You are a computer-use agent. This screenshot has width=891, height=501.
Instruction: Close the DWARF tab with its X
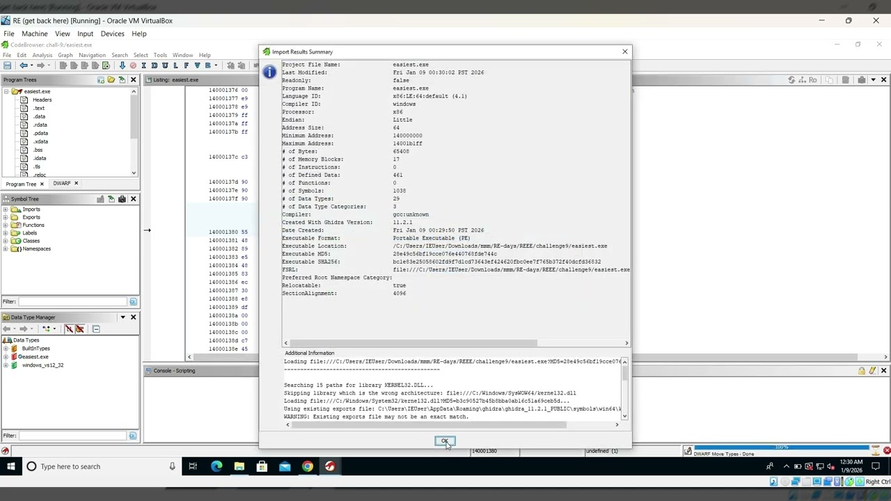76,184
